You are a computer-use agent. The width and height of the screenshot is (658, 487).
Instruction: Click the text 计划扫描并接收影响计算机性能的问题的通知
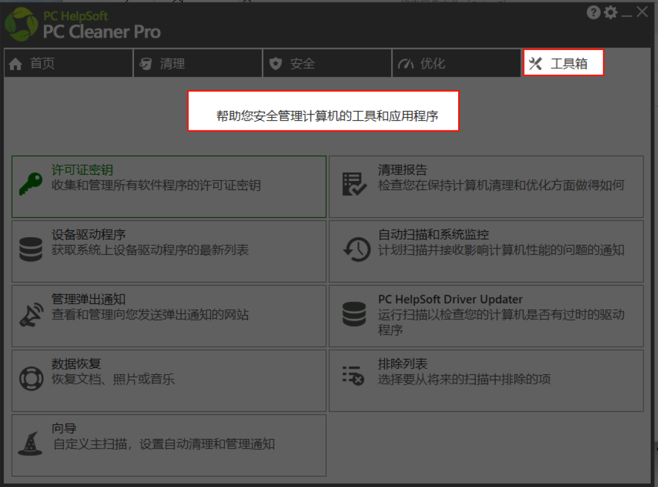501,250
